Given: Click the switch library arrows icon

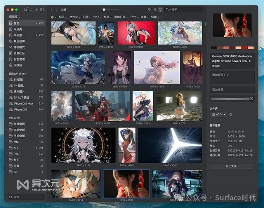Looking at the screenshot, I should coord(31,10).
